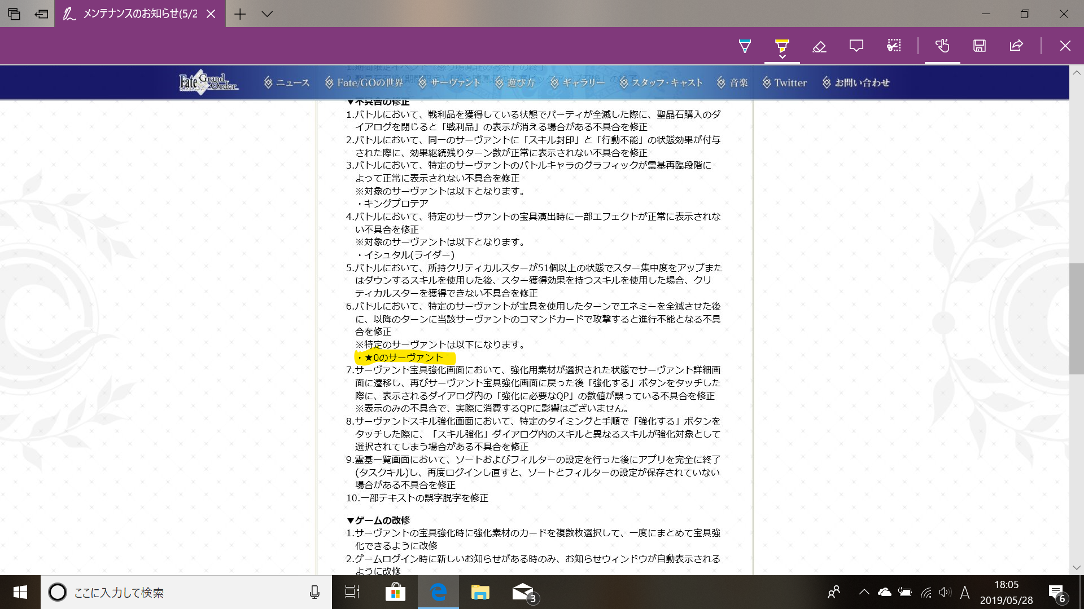The height and width of the screenshot is (609, 1084).
Task: Open the お問い合わせ navigation link
Action: [856, 83]
